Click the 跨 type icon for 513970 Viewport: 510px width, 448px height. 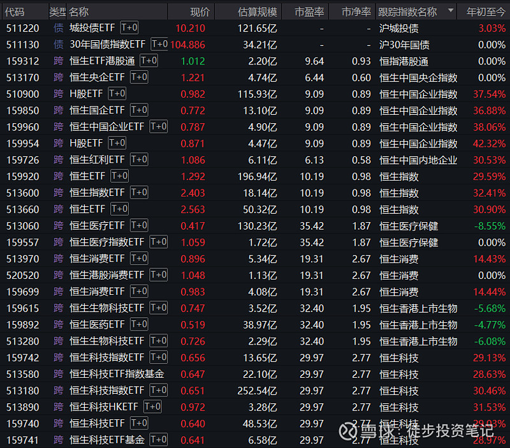[x=59, y=258]
